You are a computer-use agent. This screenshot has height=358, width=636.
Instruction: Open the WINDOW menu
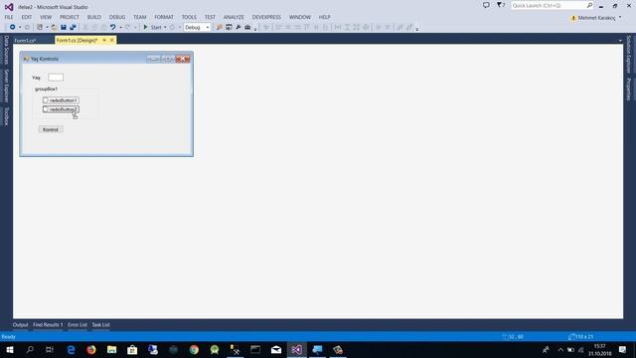click(300, 17)
